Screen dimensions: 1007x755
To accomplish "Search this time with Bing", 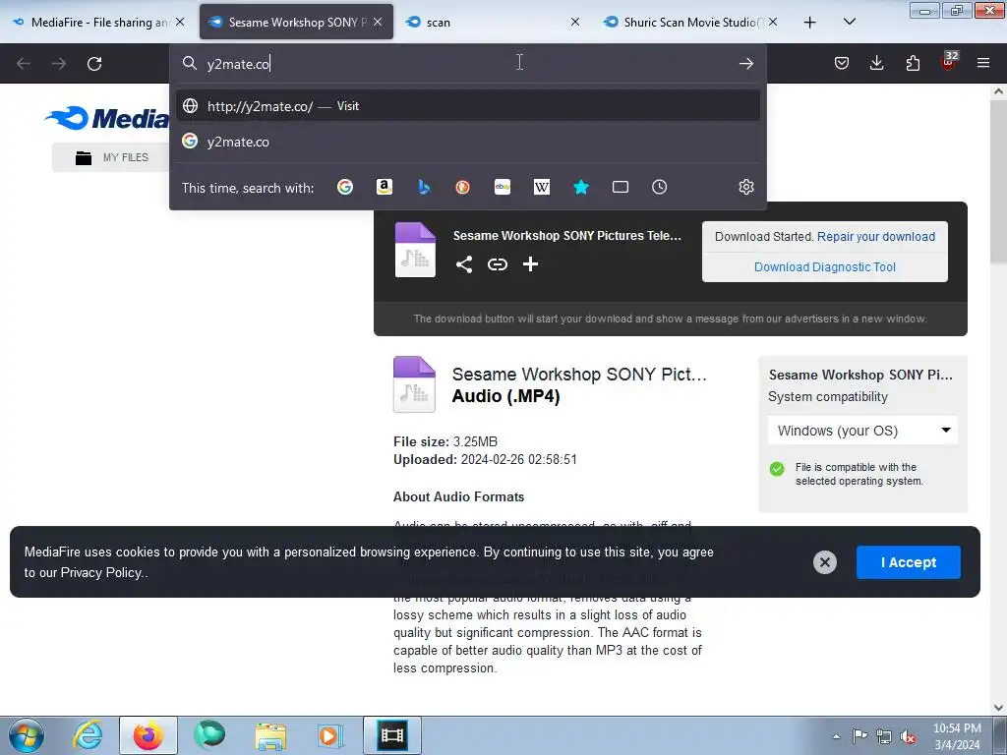I will pos(424,187).
